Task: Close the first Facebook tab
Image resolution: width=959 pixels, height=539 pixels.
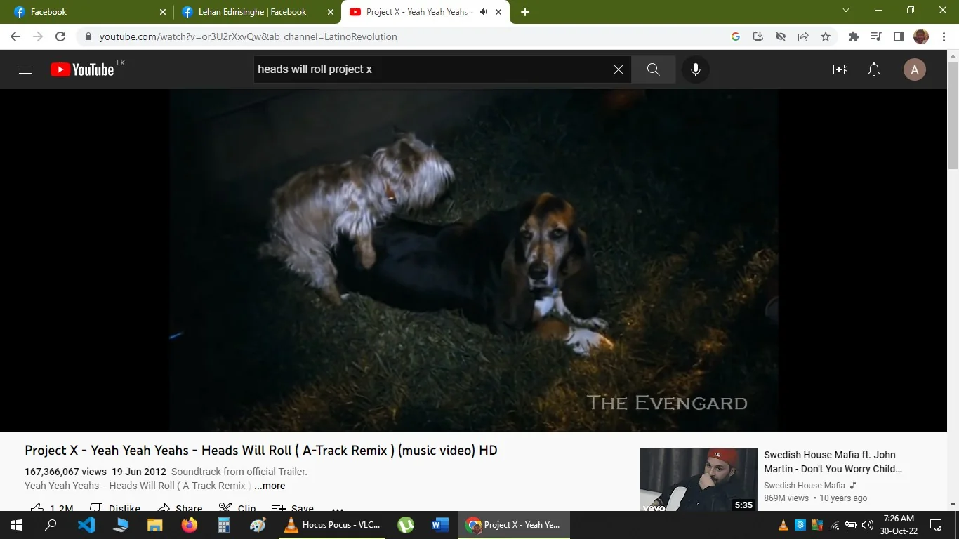Action: coord(164,12)
